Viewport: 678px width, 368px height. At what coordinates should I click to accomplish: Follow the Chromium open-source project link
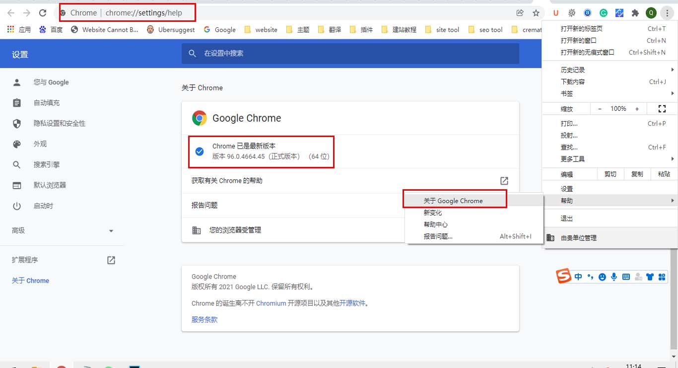(x=271, y=303)
